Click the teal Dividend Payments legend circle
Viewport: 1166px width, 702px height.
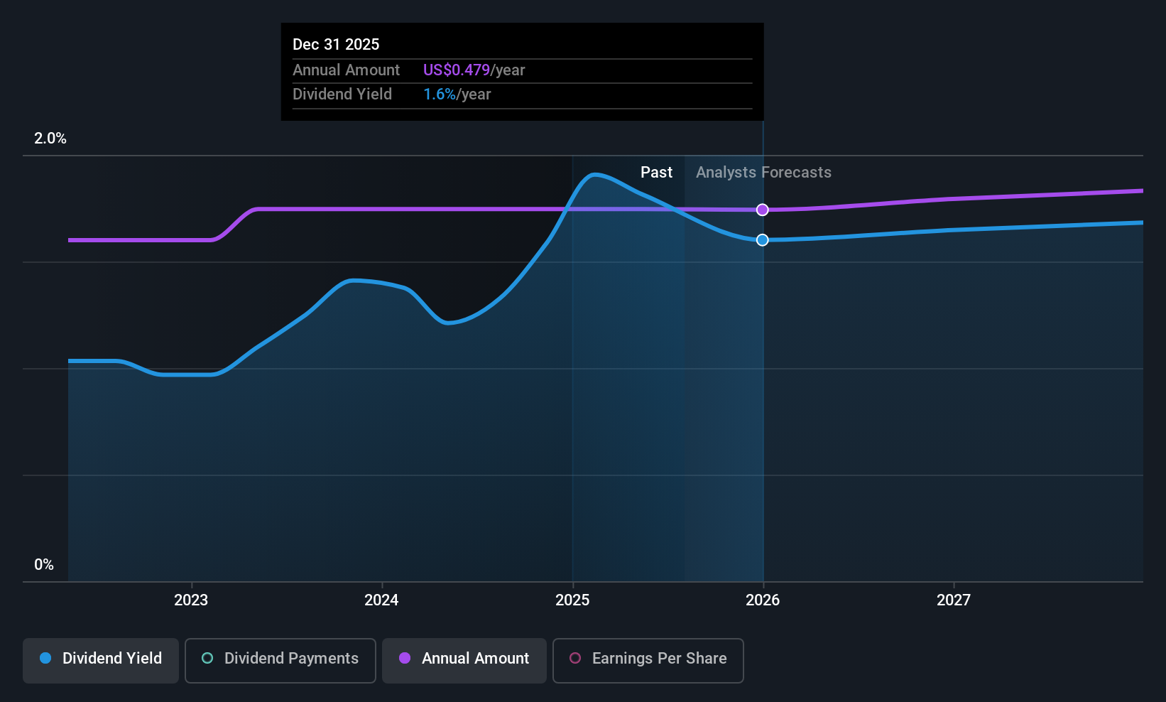pyautogui.click(x=207, y=658)
